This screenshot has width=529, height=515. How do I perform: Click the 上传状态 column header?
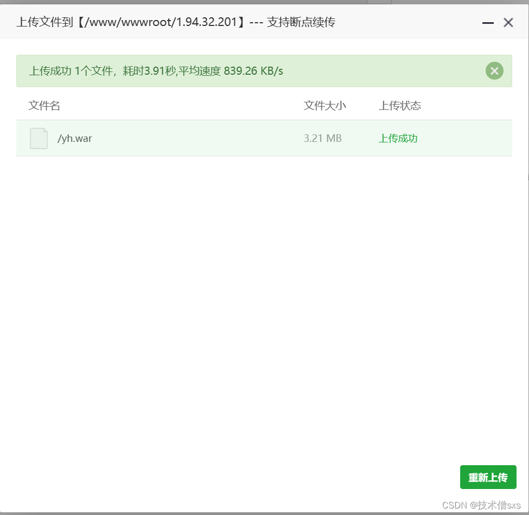point(400,106)
